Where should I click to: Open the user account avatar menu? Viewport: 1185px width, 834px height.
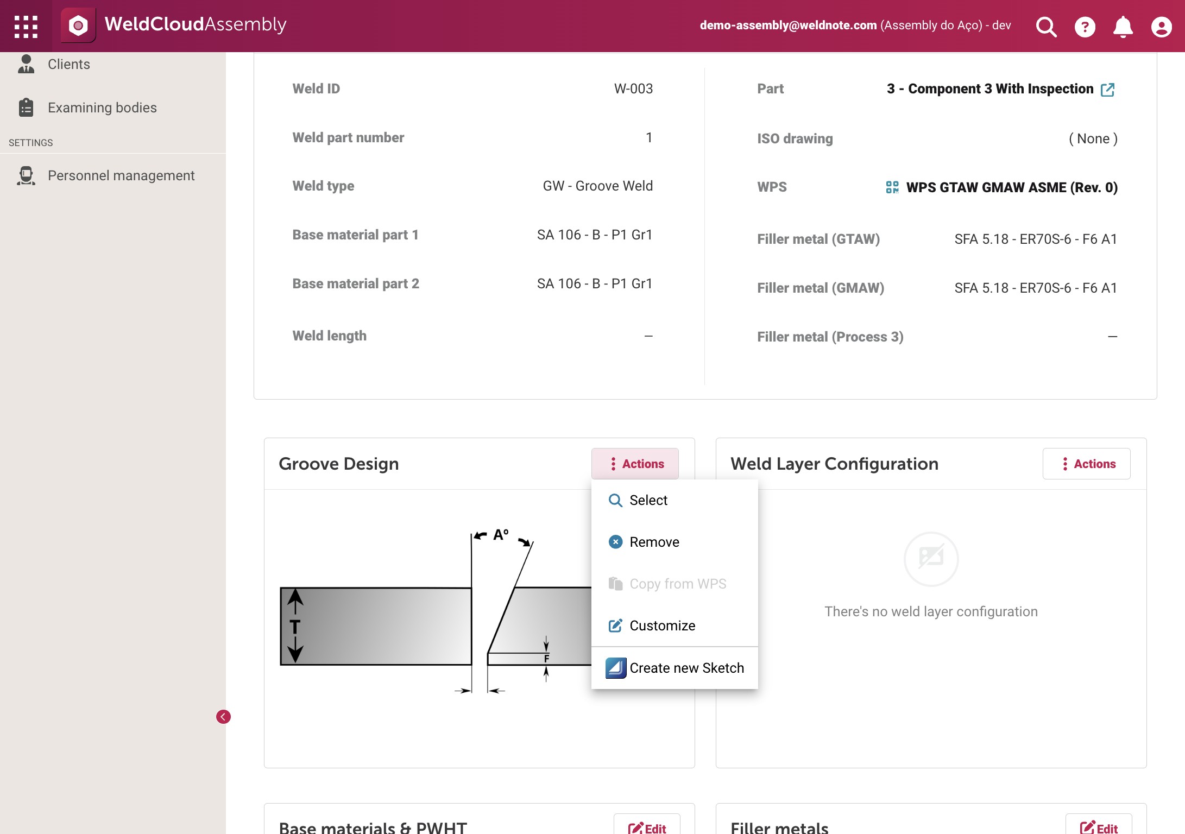tap(1161, 27)
